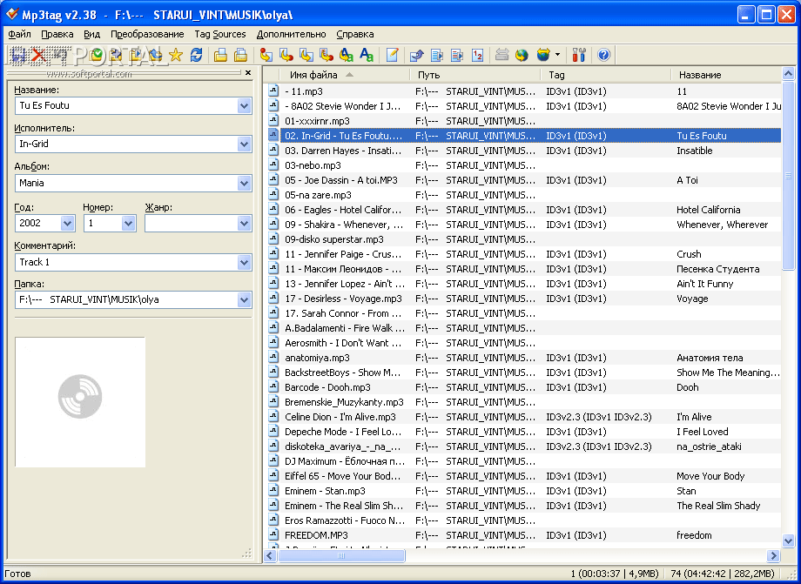Expand the Альбом dropdown showing Mania
The image size is (801, 584).
click(x=244, y=183)
